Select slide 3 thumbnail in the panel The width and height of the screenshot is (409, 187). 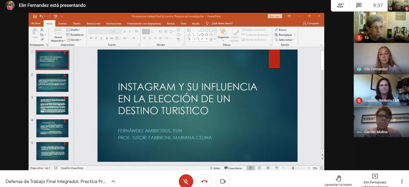[x=52, y=105]
